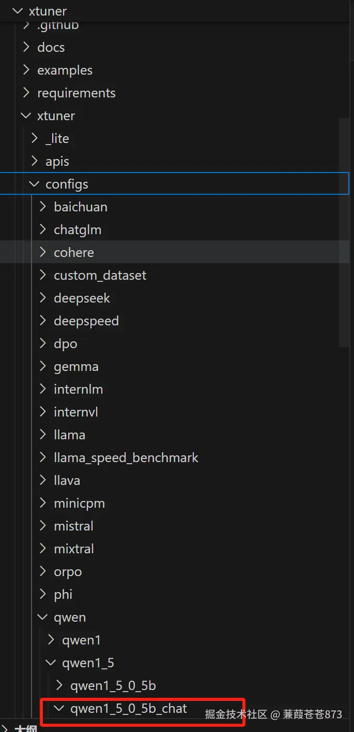The height and width of the screenshot is (732, 354).
Task: Select the mistral folder
Action: click(73, 526)
